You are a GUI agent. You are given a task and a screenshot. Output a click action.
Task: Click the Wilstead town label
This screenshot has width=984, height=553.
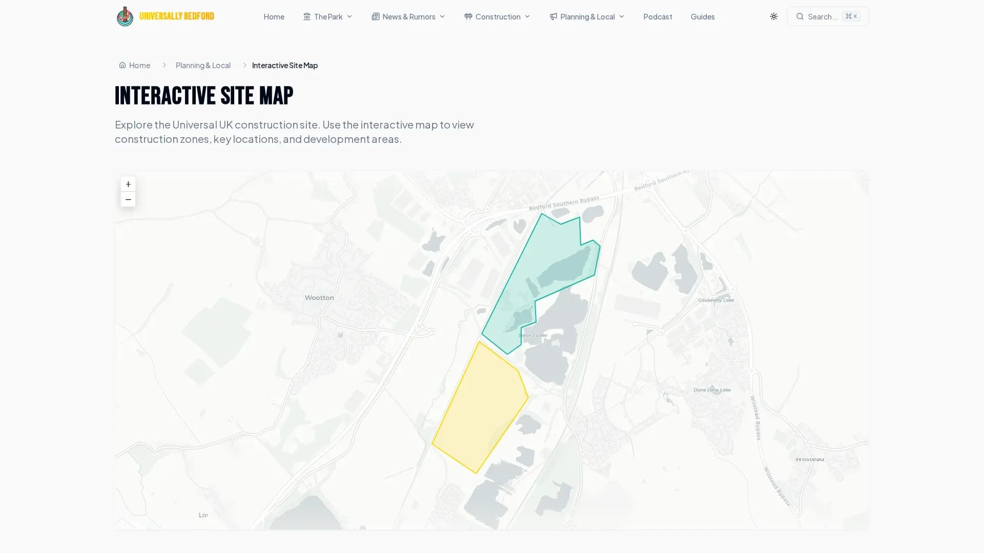tap(810, 459)
